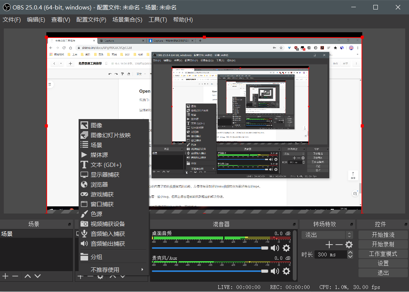Undock the 混音器 panel
Screen dimensions: 409x292
294,224
